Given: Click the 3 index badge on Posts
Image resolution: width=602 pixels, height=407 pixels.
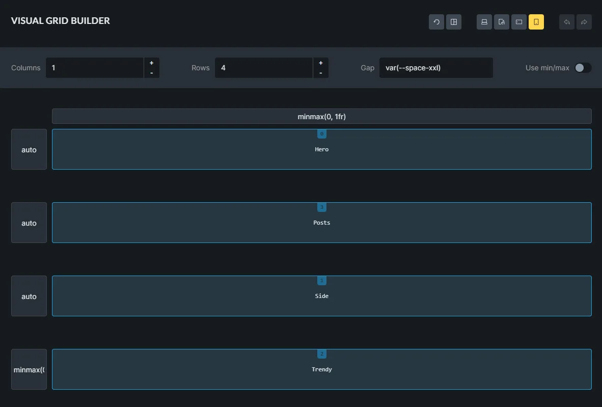Looking at the screenshot, I should tap(322, 207).
